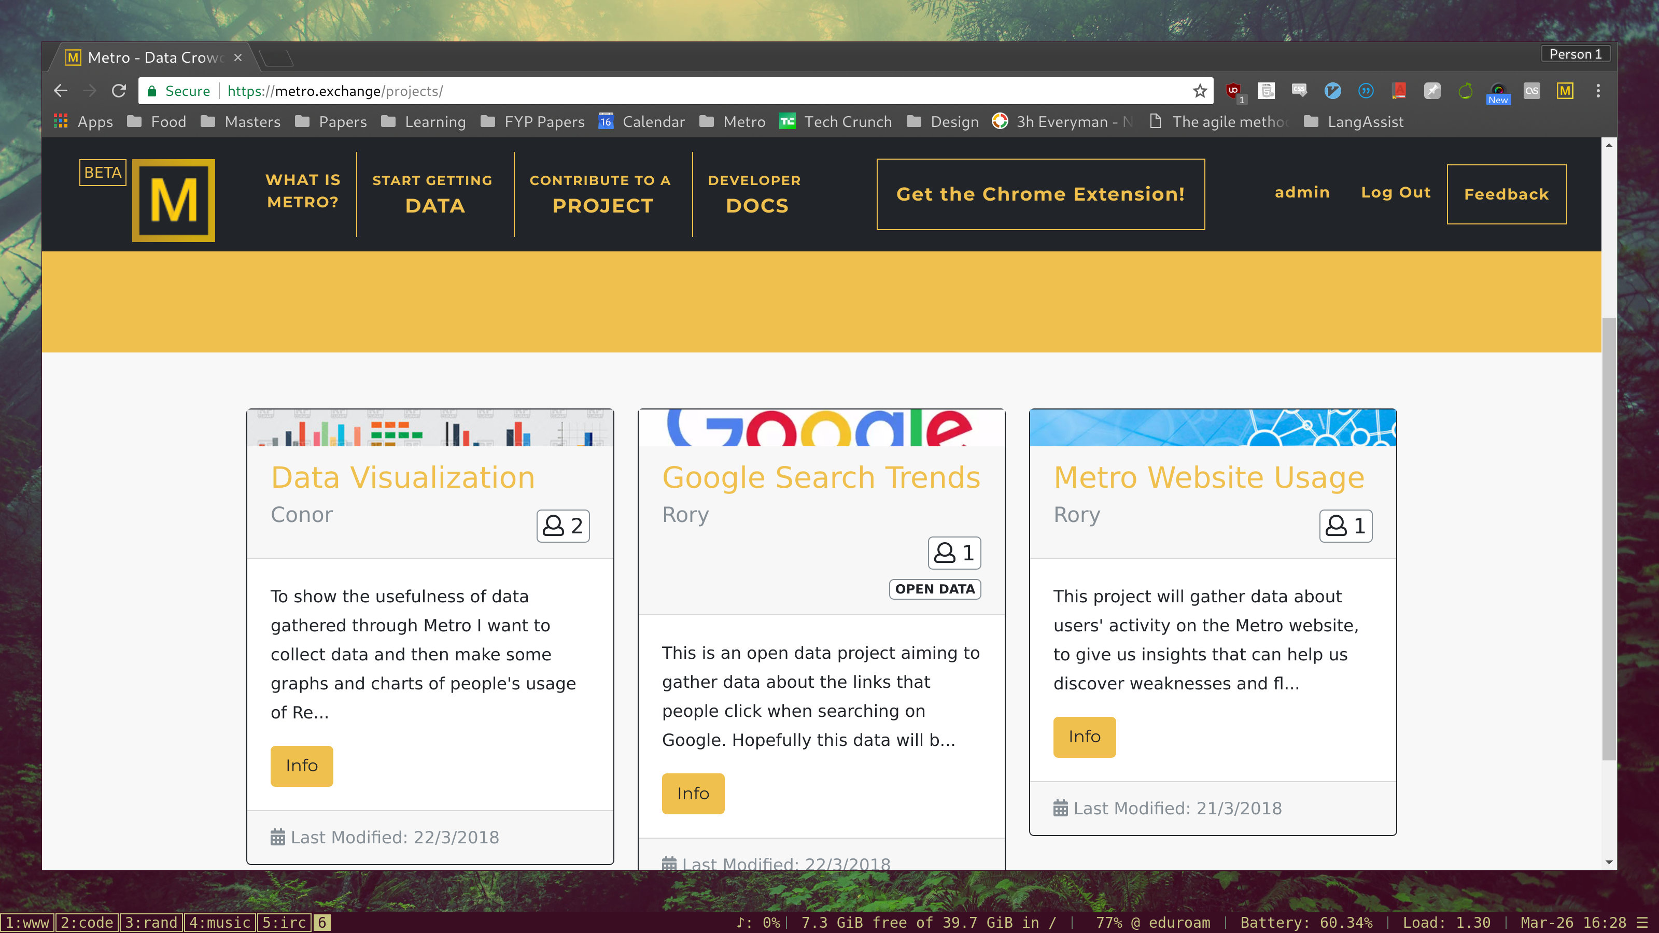Open the Calendar bookmark

point(641,122)
